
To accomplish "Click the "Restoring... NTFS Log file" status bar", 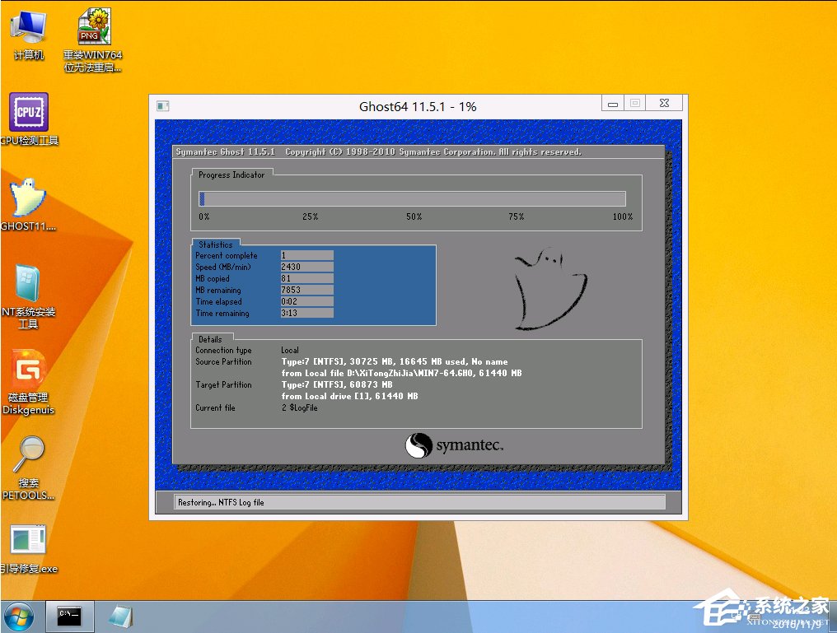I will tap(418, 502).
